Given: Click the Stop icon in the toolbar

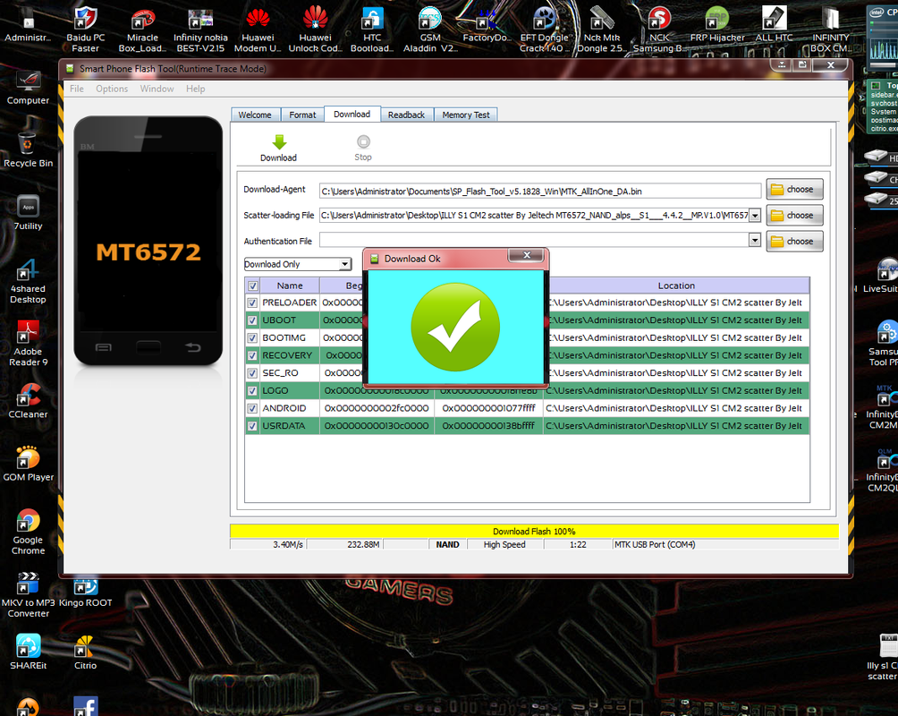Looking at the screenshot, I should (363, 141).
